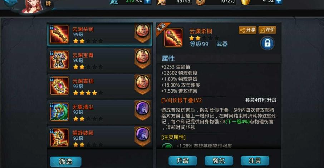
Task: Select the 云渊宝胄 armor icon
Action: pyautogui.click(x=59, y=60)
